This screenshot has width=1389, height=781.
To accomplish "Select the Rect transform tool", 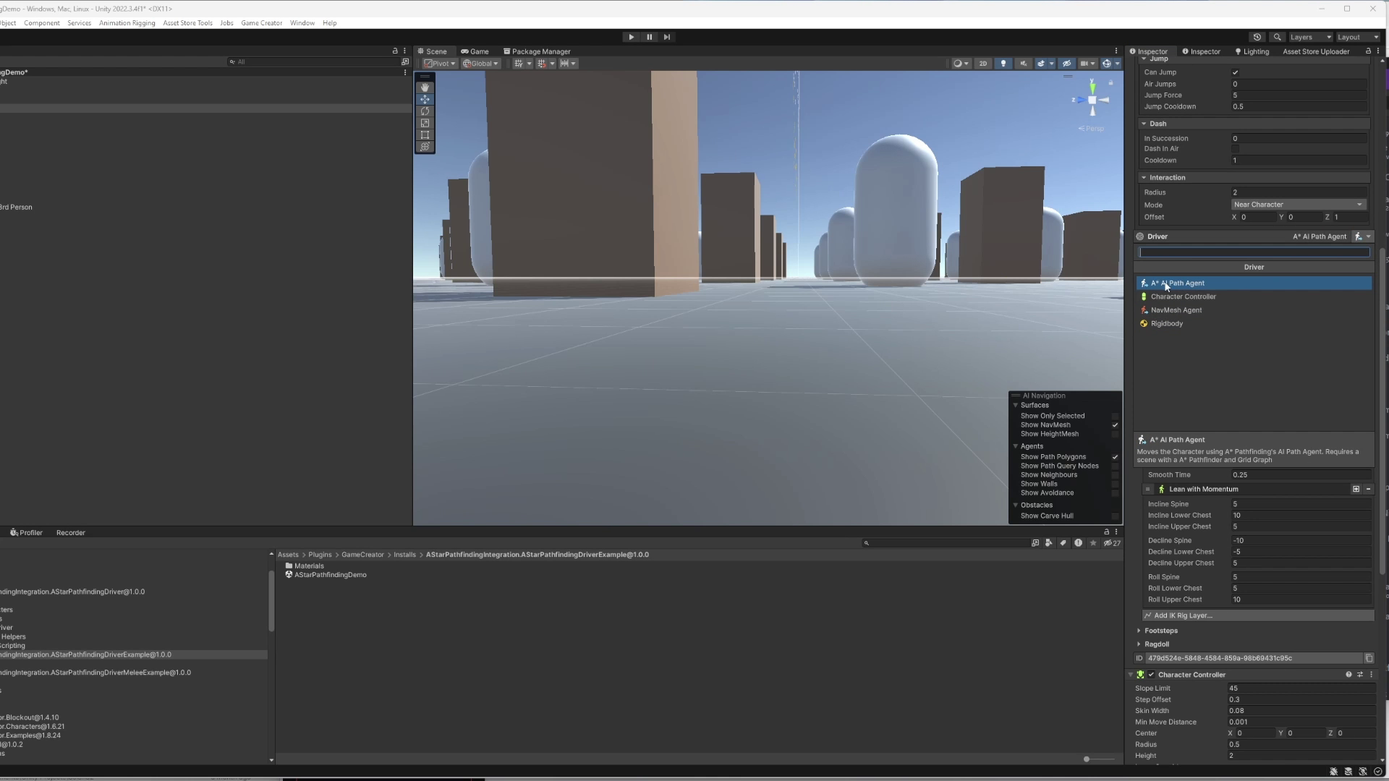I will (x=425, y=135).
